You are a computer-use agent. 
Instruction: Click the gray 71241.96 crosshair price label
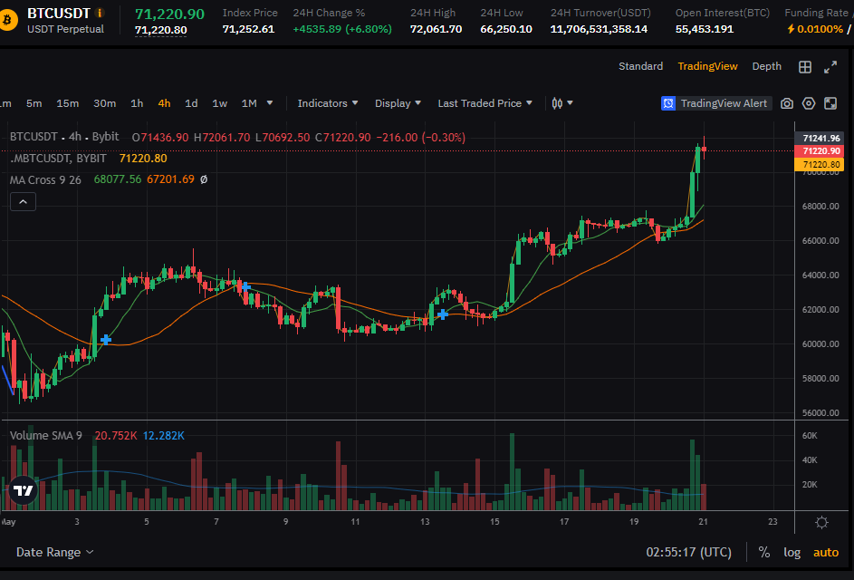coord(821,138)
